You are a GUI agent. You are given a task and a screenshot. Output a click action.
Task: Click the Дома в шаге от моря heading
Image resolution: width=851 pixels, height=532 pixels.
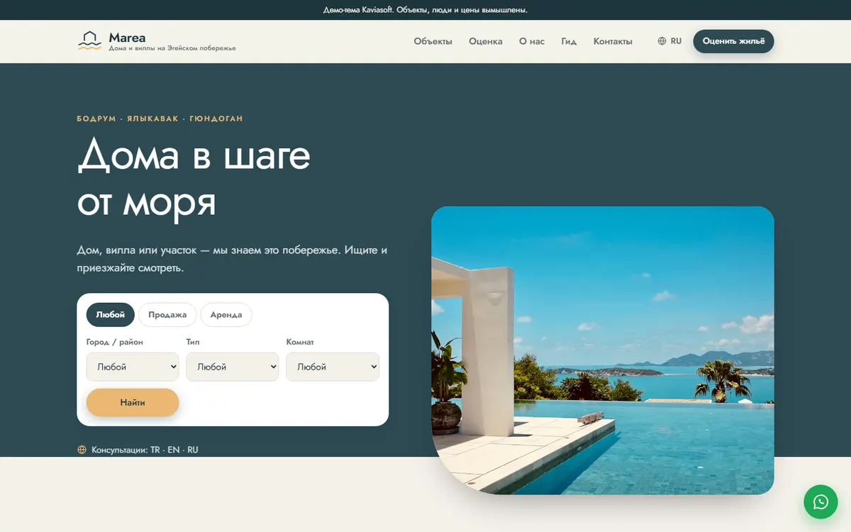(194, 177)
